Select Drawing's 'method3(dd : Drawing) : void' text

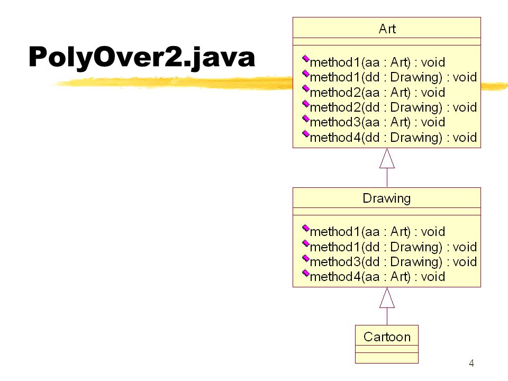coord(393,262)
